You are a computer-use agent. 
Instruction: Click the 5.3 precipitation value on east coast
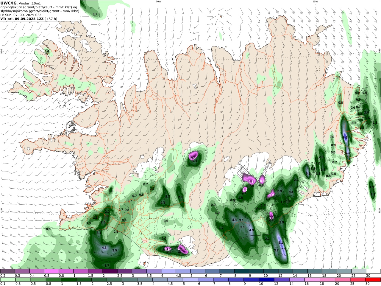[347, 153]
